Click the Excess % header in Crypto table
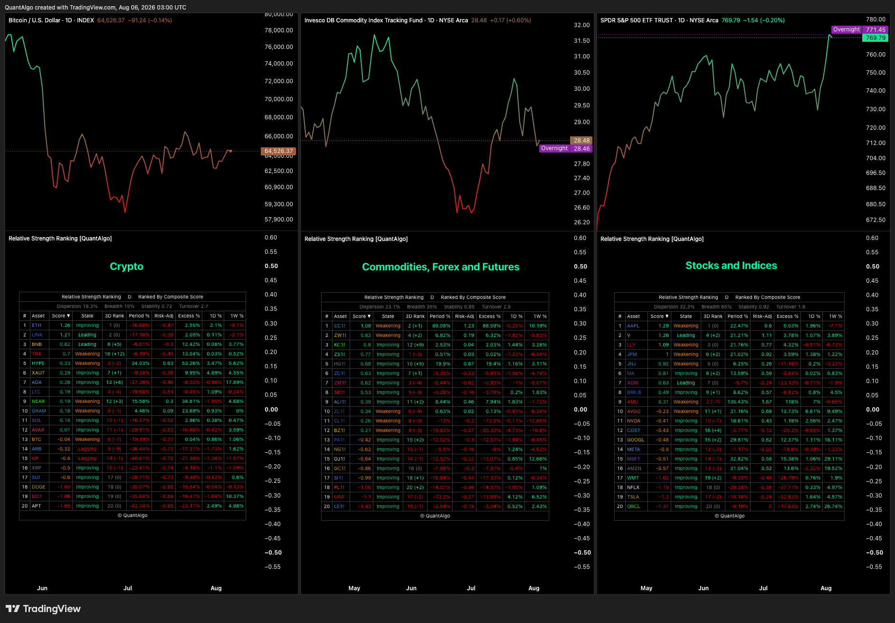895x623 pixels. click(189, 316)
